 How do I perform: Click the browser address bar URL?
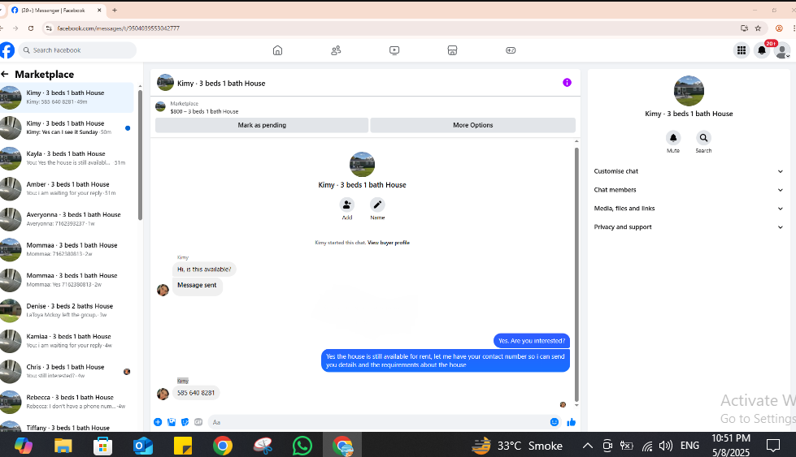point(118,28)
